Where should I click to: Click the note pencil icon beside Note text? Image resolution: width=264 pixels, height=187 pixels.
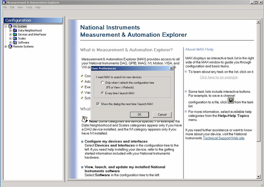(x=85, y=119)
